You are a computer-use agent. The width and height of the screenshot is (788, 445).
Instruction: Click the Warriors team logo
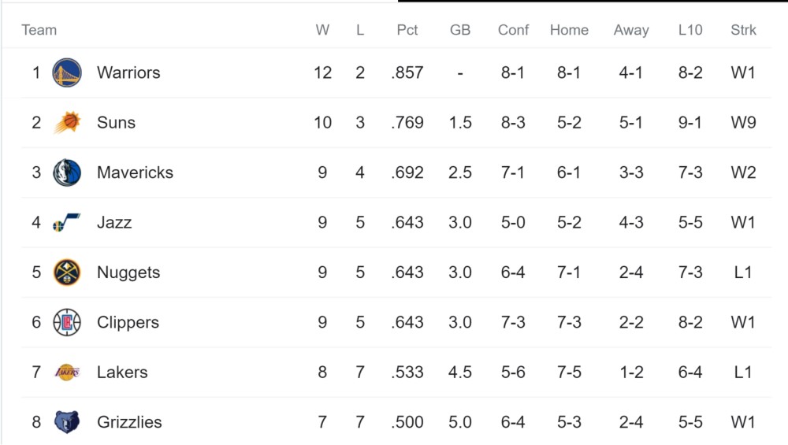tap(67, 72)
